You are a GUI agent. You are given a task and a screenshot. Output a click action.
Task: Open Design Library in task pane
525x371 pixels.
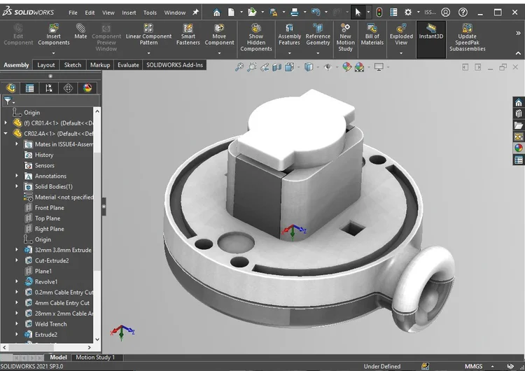tap(518, 114)
